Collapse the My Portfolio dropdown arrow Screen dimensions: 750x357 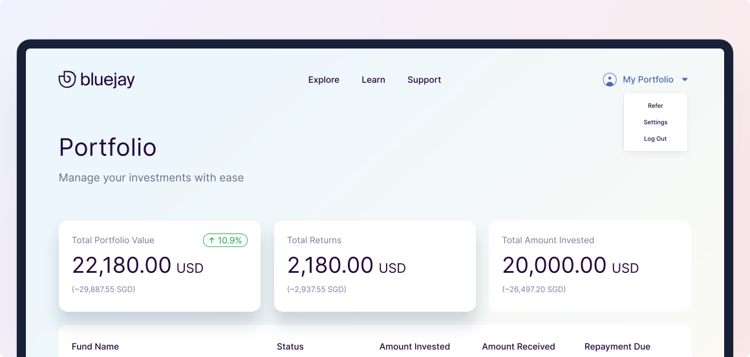pyautogui.click(x=685, y=80)
